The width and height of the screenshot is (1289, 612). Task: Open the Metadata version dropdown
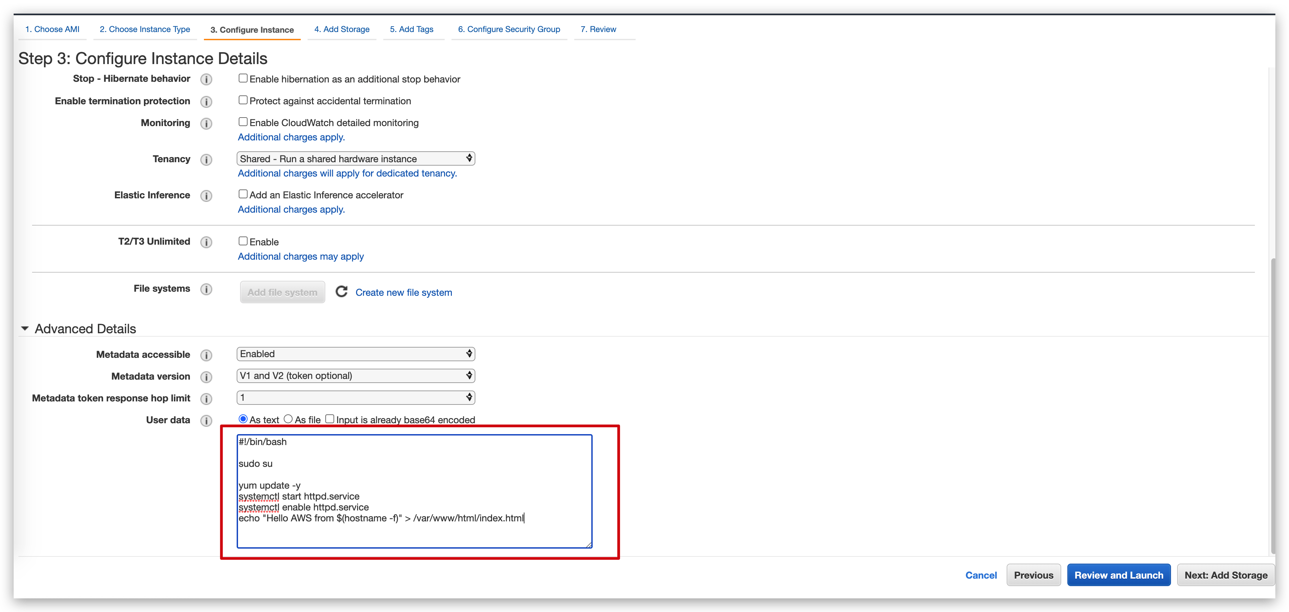tap(356, 376)
